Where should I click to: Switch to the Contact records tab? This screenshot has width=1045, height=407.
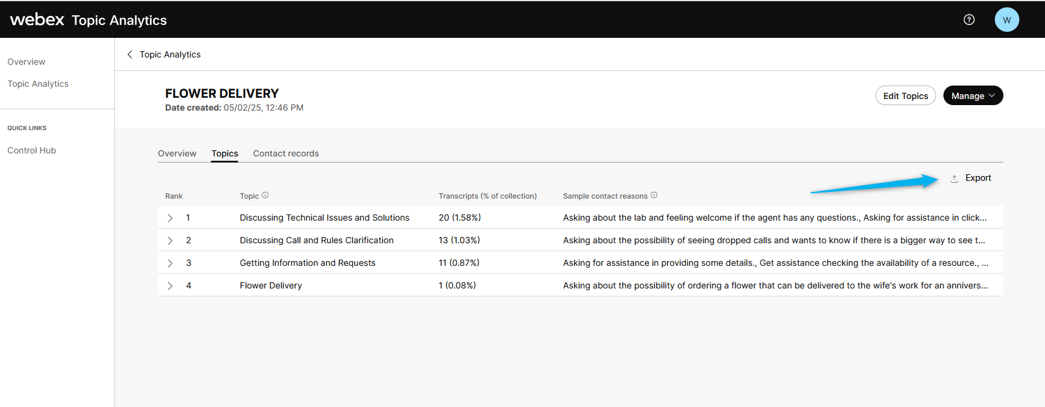pos(286,153)
